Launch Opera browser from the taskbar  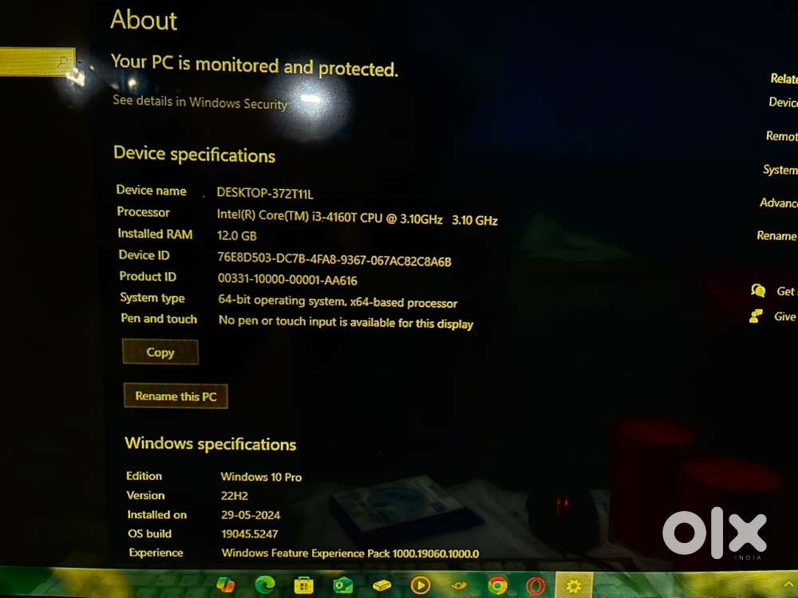pos(535,586)
